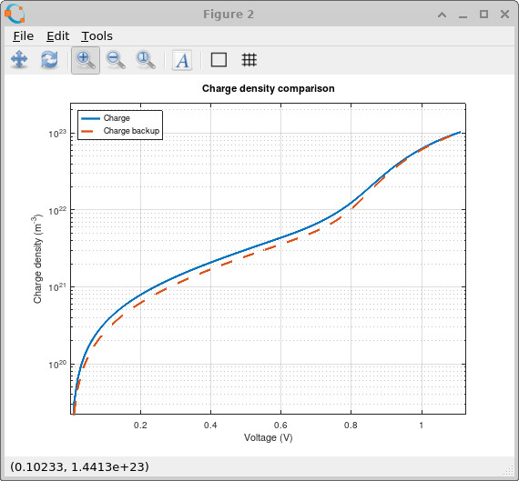Image resolution: width=519 pixels, height=481 pixels.
Task: Click the 'Charge density (m⁻³)' y-axis label
Action: tap(37, 259)
